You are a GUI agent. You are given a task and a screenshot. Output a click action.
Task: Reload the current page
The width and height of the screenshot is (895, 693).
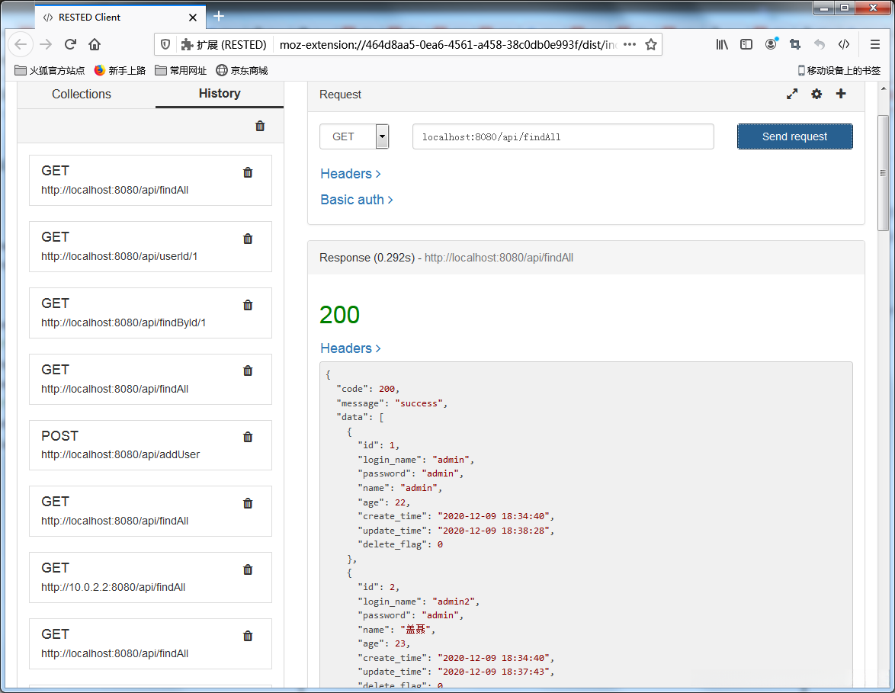[x=70, y=44]
